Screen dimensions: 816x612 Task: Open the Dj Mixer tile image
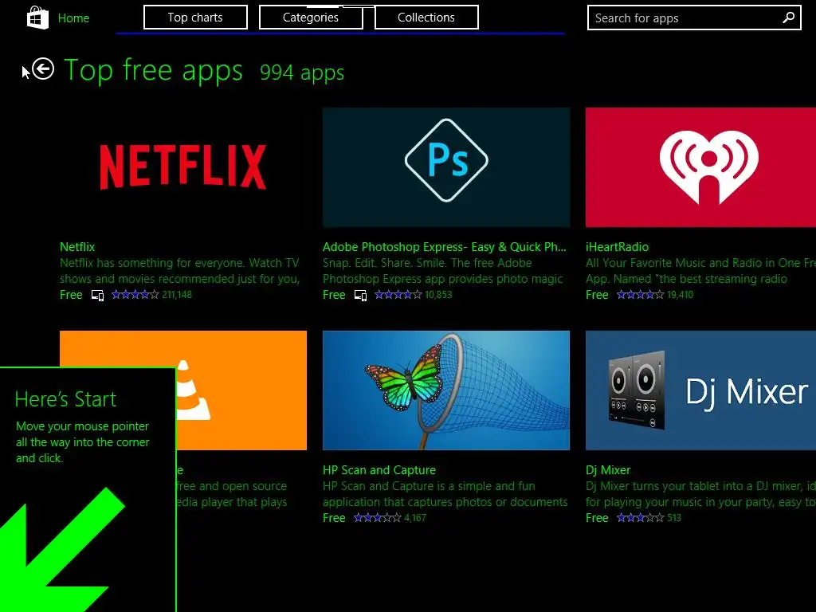coord(700,390)
